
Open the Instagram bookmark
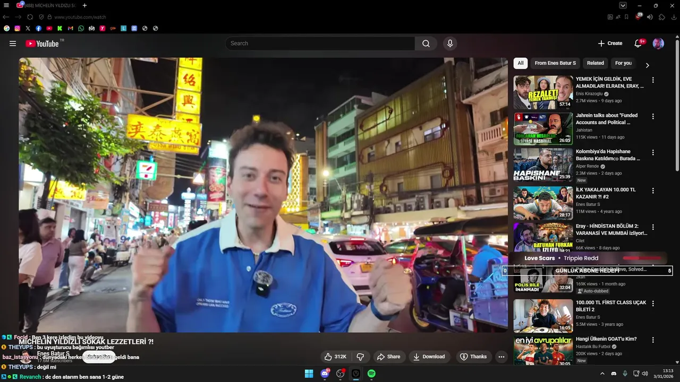17,28
